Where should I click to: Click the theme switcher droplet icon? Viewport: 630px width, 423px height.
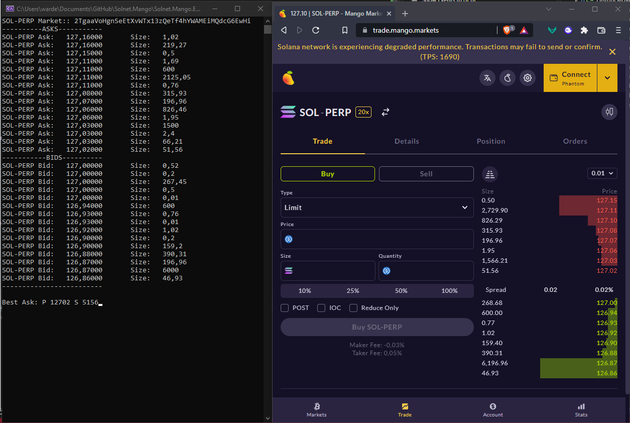coord(507,78)
